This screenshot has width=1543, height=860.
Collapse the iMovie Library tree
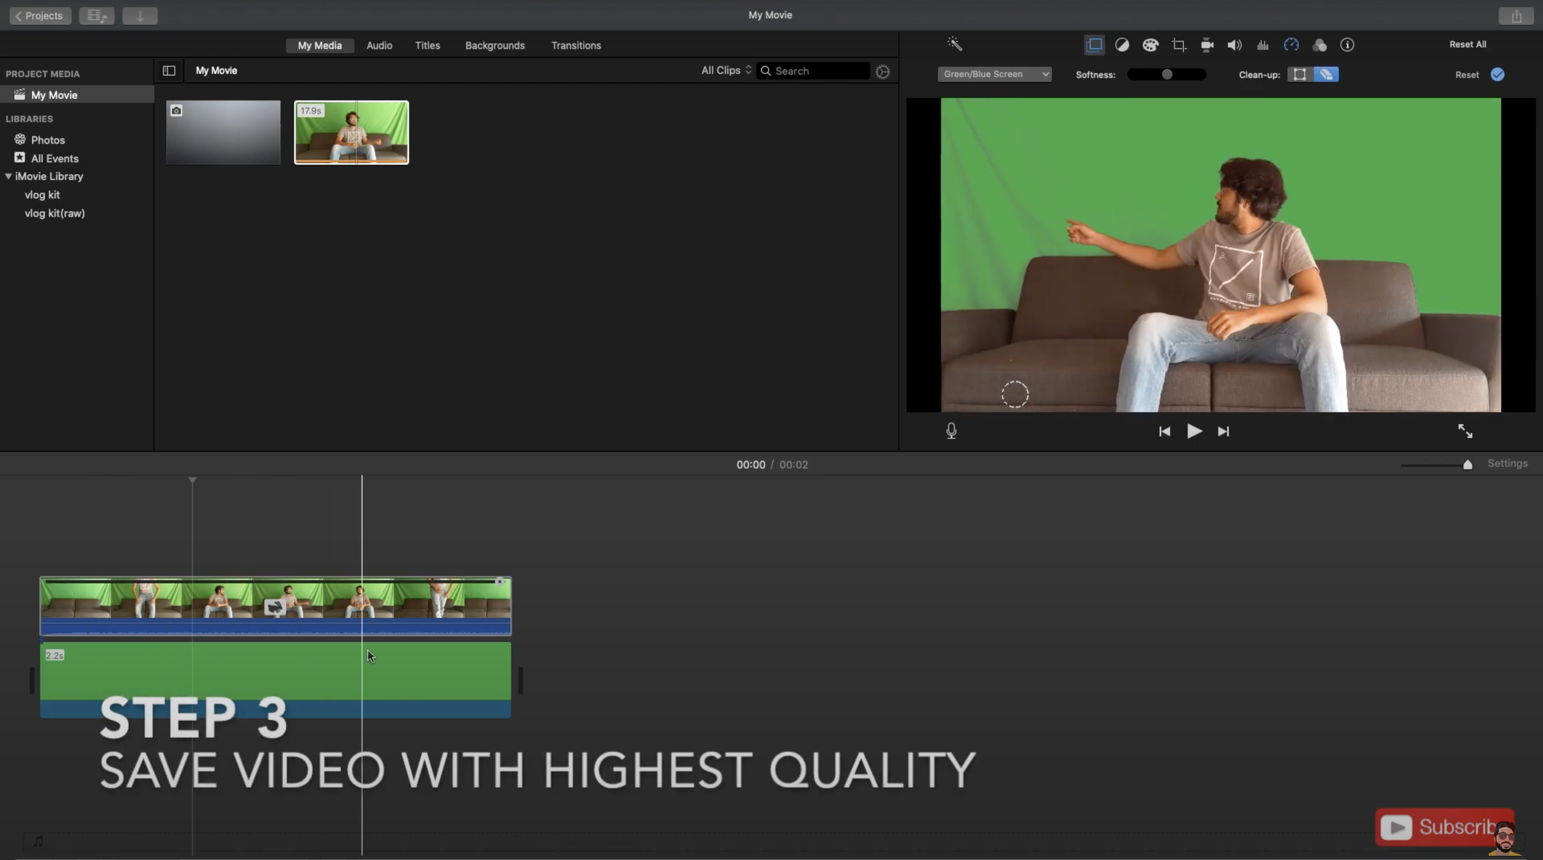pos(8,176)
